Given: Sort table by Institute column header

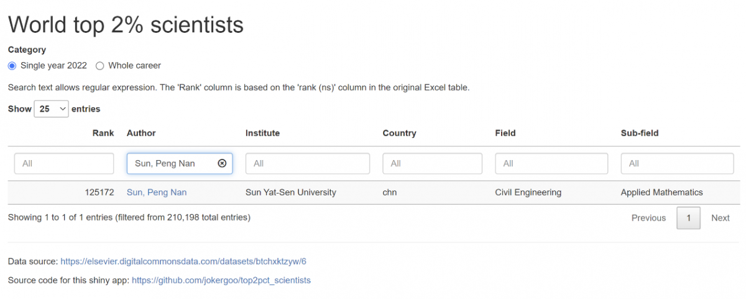Looking at the screenshot, I should pos(262,133).
